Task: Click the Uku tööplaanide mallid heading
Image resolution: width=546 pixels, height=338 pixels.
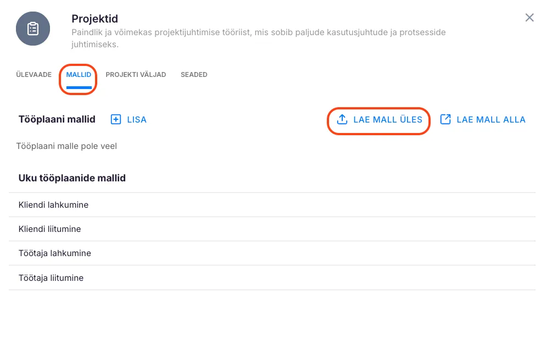Action: click(72, 178)
